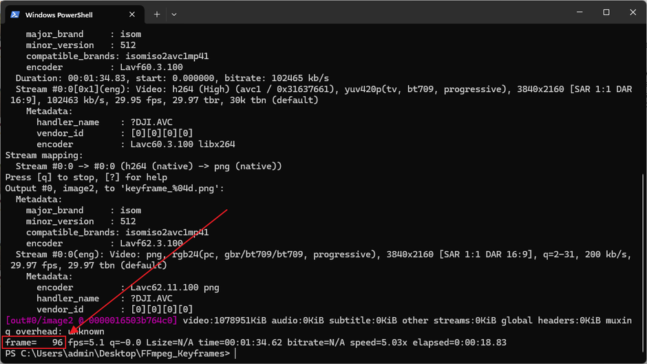Click 'Stream #0:0 -> #0:0 (h264 (native) -> png (native))'
Image resolution: width=647 pixels, height=364 pixels.
click(149, 166)
